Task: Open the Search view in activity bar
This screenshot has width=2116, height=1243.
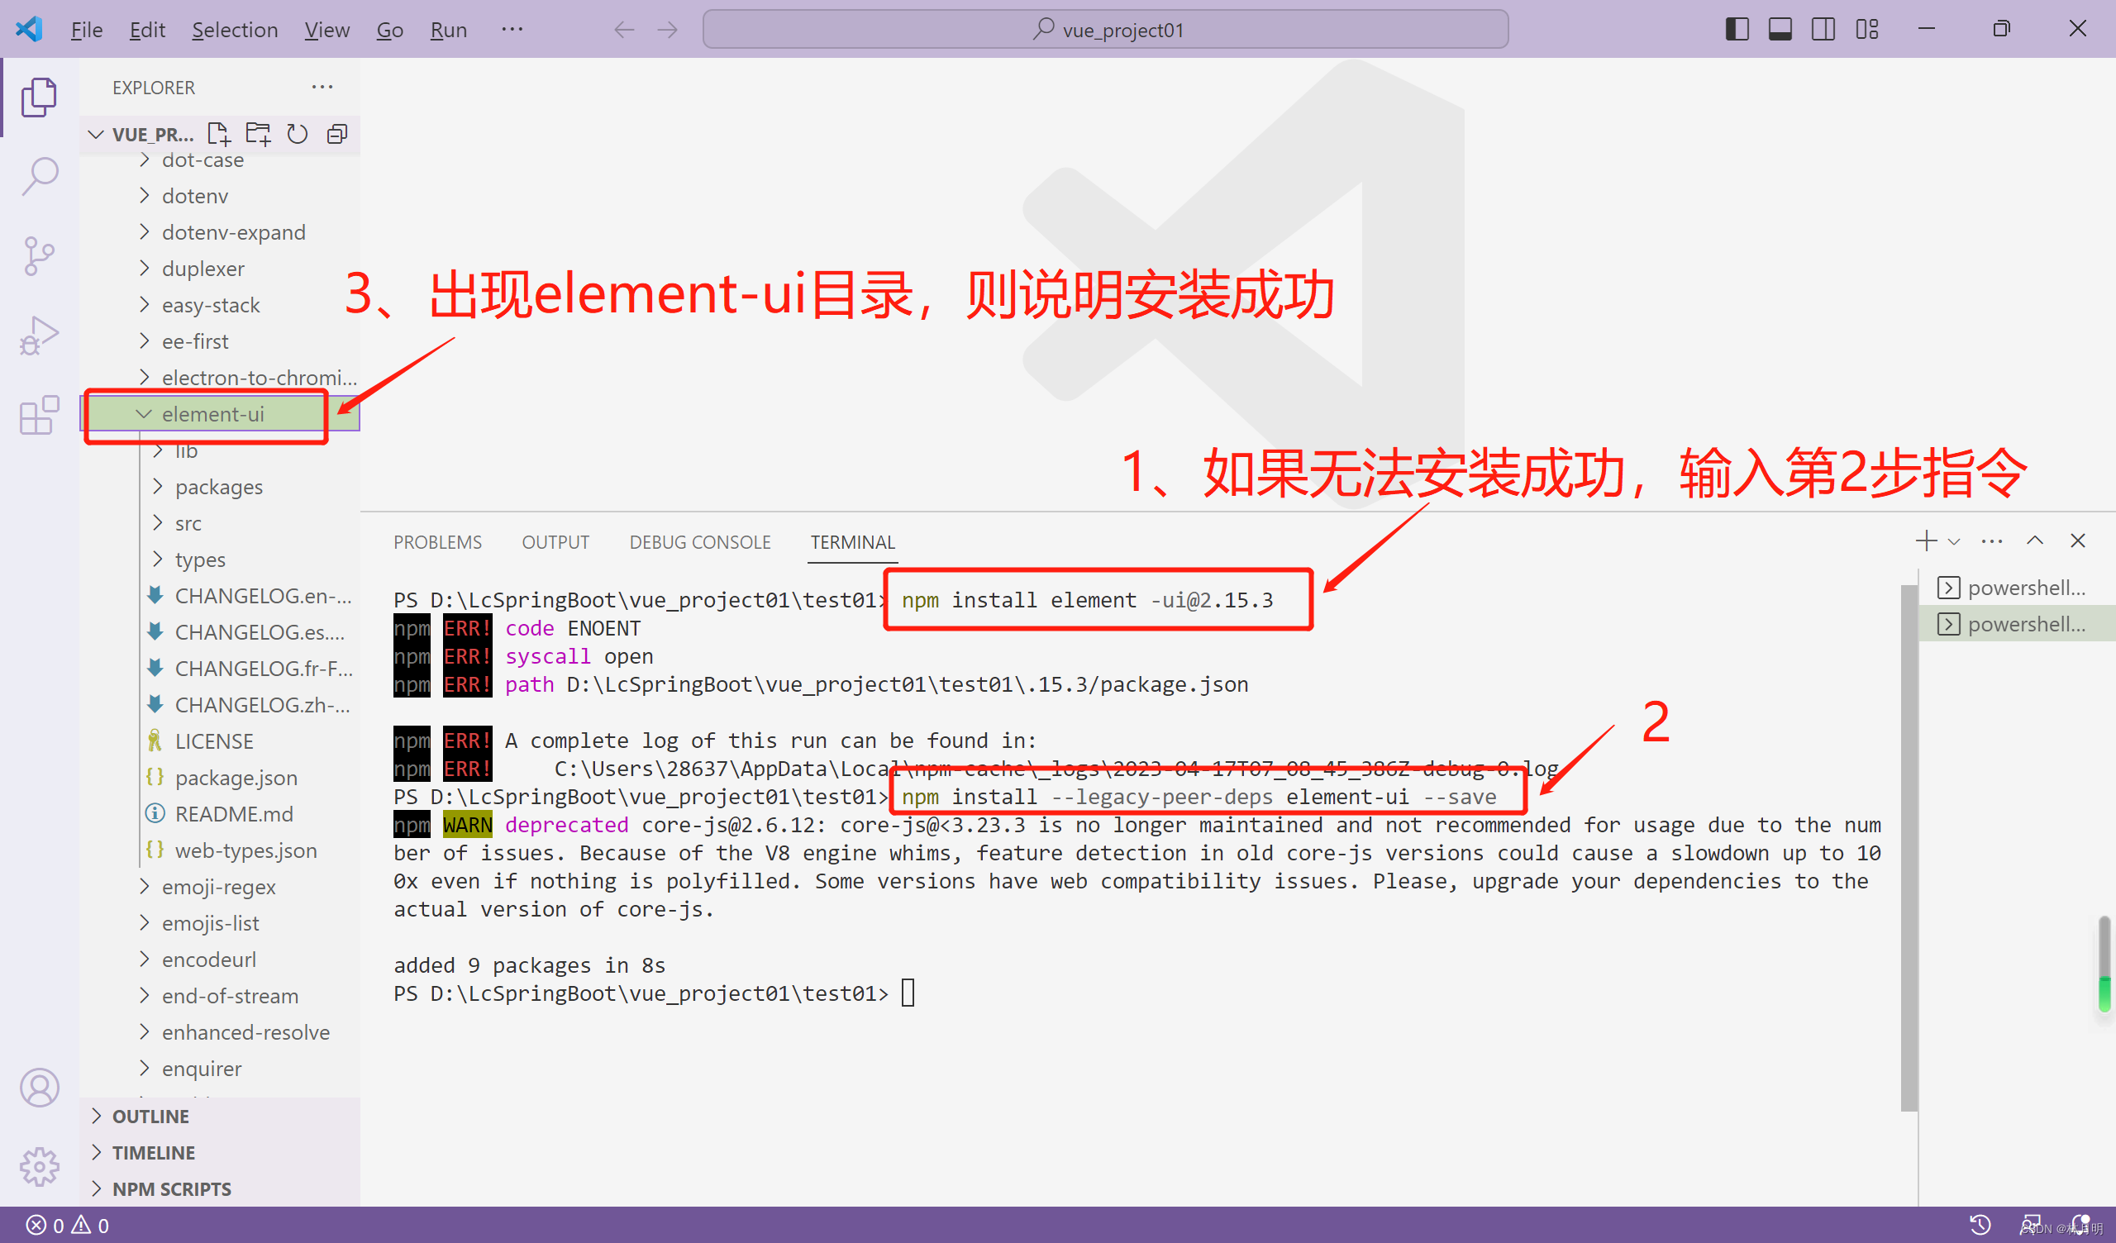Action: click(40, 175)
